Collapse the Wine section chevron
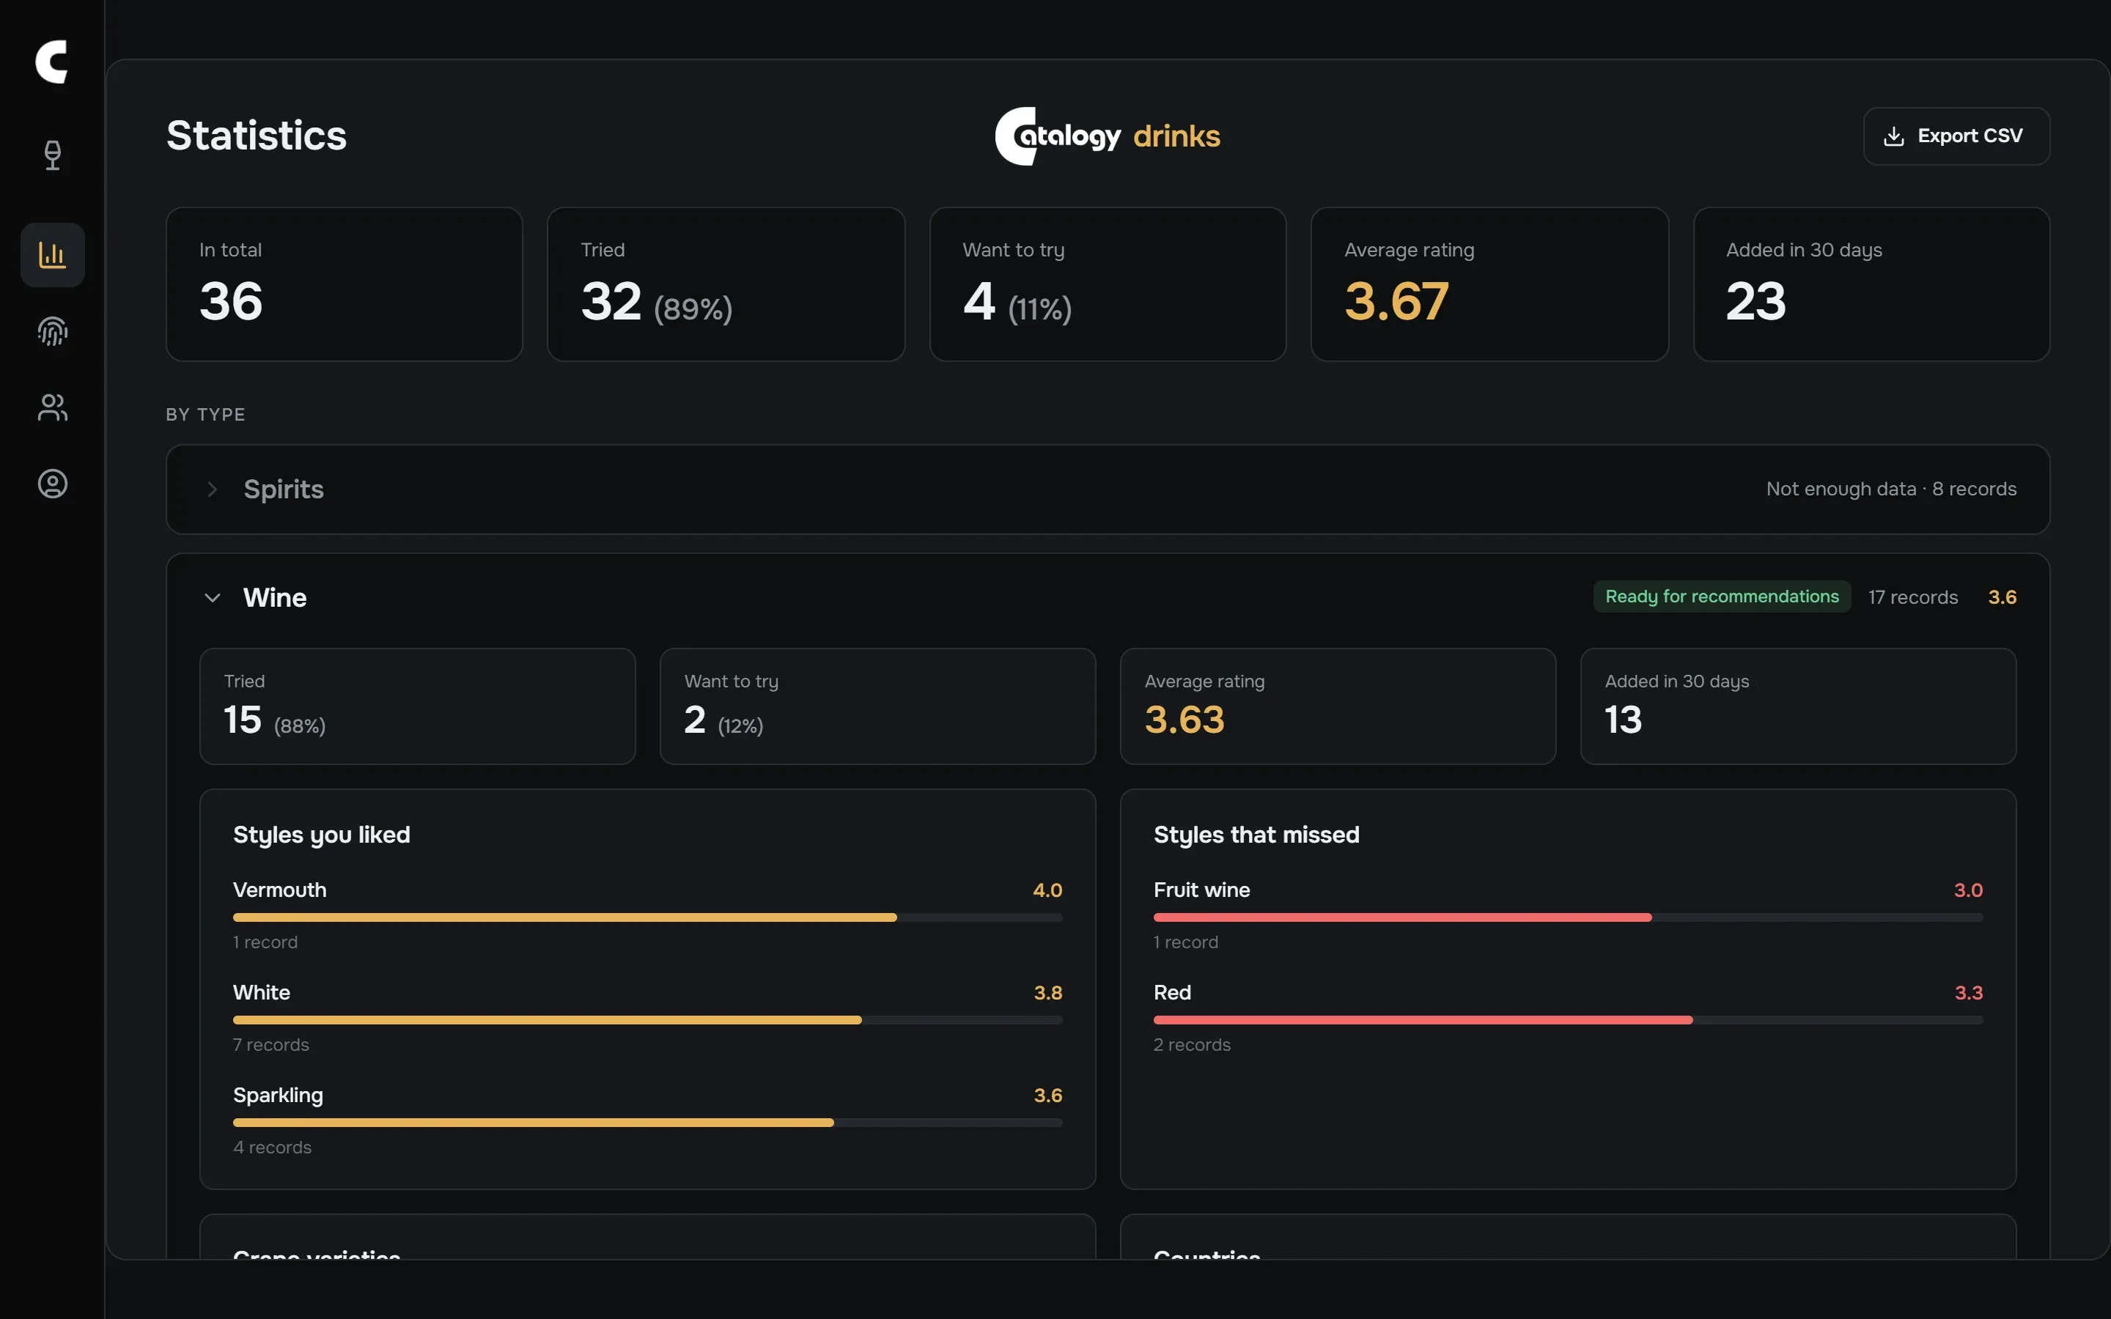The width and height of the screenshot is (2111, 1319). point(212,597)
